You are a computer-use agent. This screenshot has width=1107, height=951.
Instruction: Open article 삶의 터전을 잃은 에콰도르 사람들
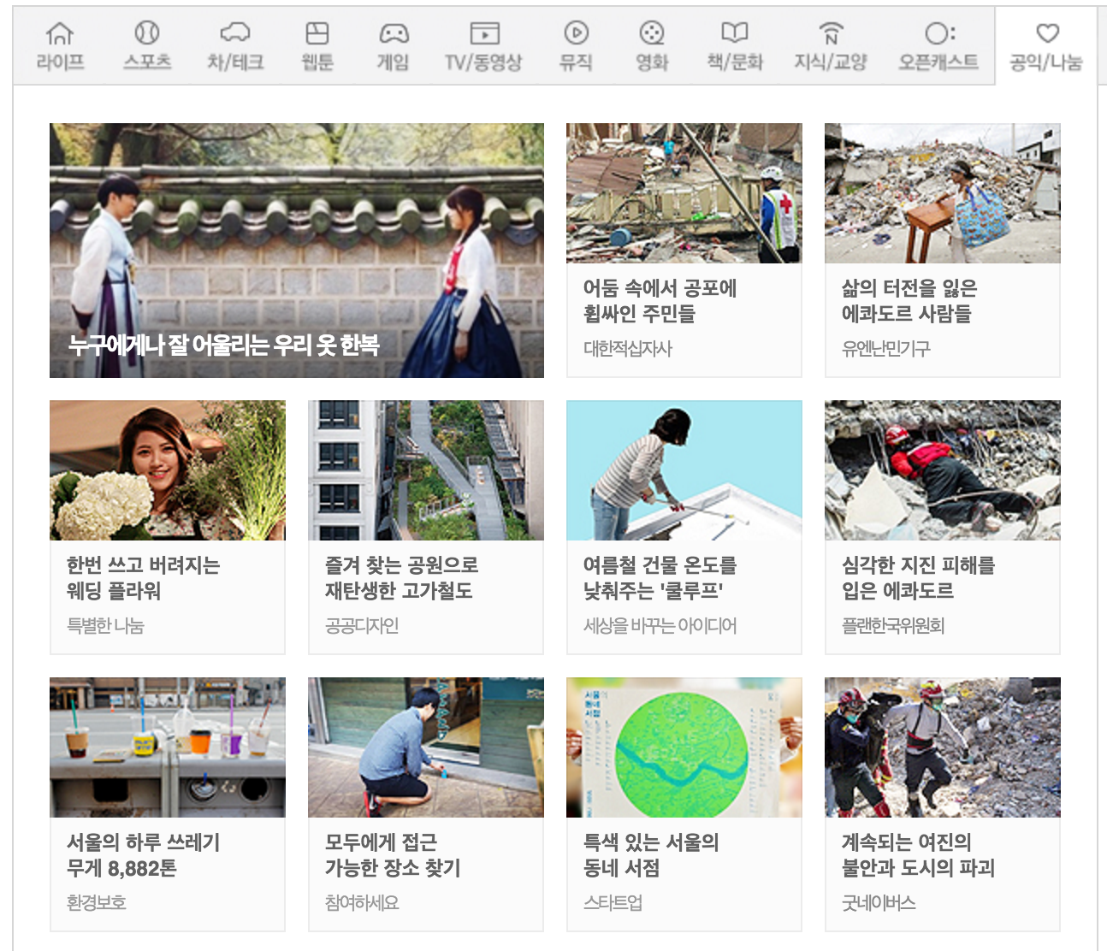coord(943,251)
